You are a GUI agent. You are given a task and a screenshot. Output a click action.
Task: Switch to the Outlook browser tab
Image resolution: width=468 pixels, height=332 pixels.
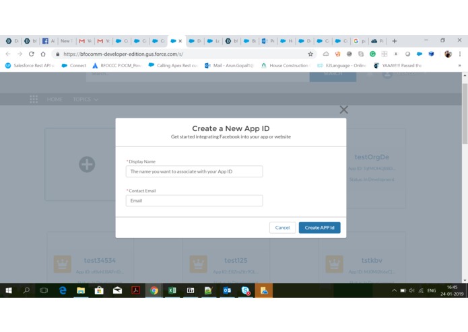268,41
